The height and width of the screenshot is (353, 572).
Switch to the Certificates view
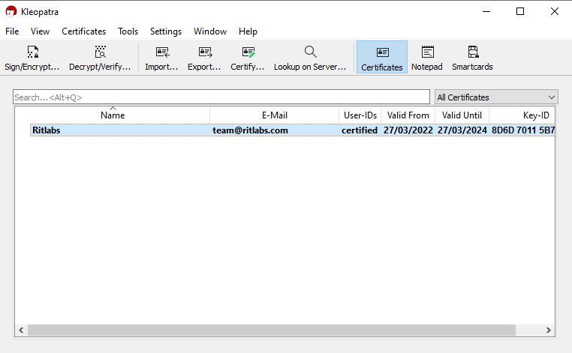pyautogui.click(x=382, y=57)
